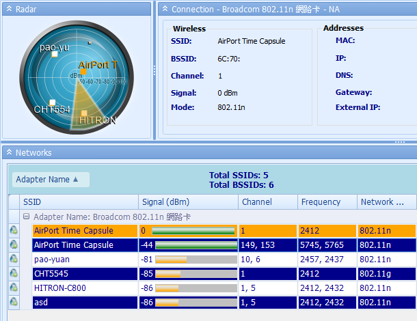
Task: Click the network icon beside HITRON-C800
Action: 14,288
